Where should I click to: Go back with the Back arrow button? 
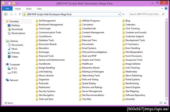click(x=6, y=14)
